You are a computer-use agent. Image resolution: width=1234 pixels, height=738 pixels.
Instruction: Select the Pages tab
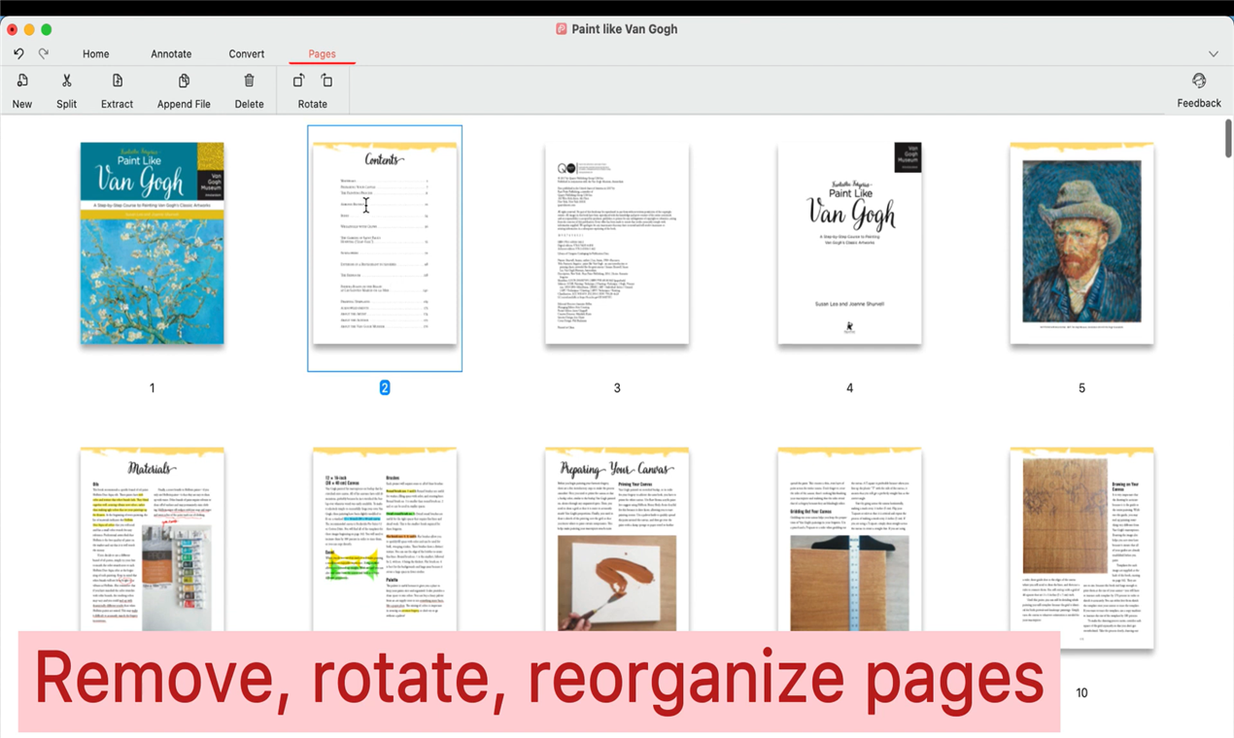click(322, 54)
